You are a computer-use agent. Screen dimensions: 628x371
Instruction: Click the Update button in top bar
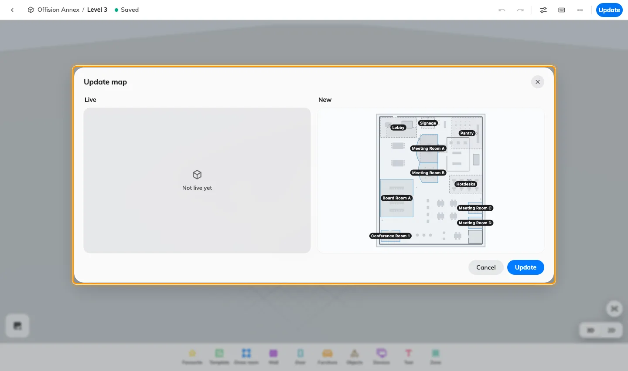click(609, 10)
